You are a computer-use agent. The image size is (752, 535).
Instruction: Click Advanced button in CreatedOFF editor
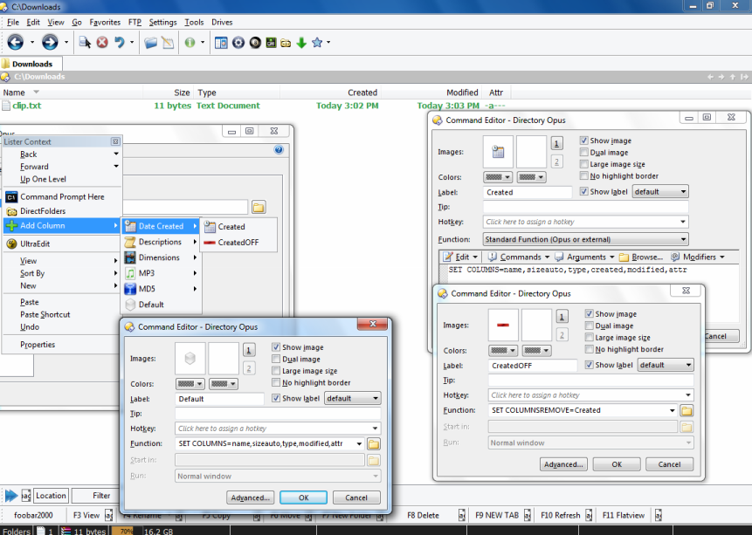pos(564,464)
